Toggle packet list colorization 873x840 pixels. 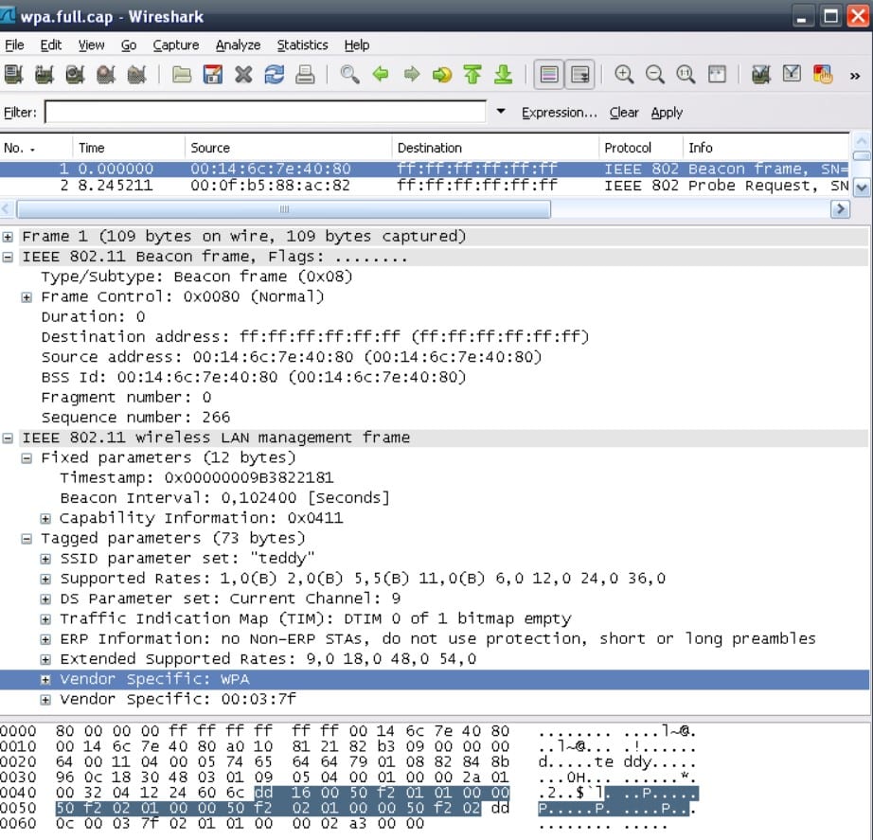click(549, 74)
